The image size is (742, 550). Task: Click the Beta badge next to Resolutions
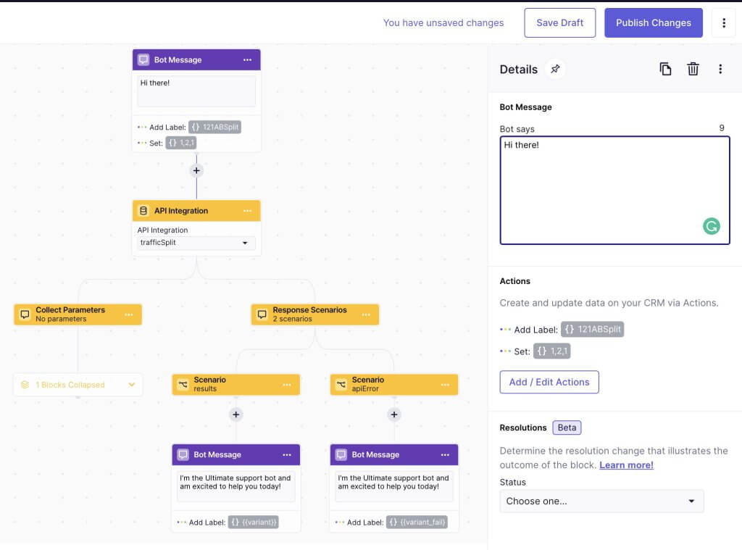click(x=567, y=428)
